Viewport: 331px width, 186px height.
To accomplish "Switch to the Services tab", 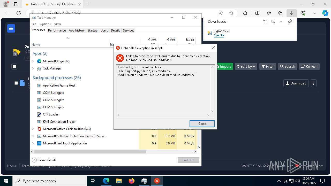I will click(x=129, y=30).
